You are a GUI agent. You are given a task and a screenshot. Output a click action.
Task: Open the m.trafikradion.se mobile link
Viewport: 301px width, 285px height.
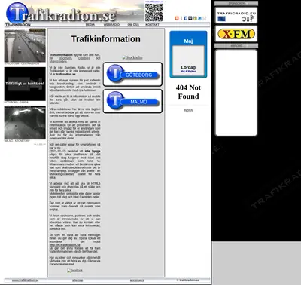(x=65, y=245)
